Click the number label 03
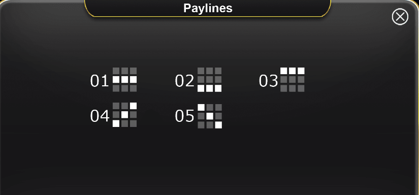This screenshot has height=195, width=419. (x=268, y=81)
